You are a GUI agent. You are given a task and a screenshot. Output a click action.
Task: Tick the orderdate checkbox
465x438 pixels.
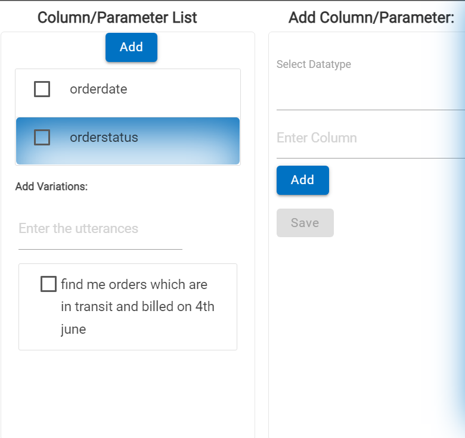[42, 89]
